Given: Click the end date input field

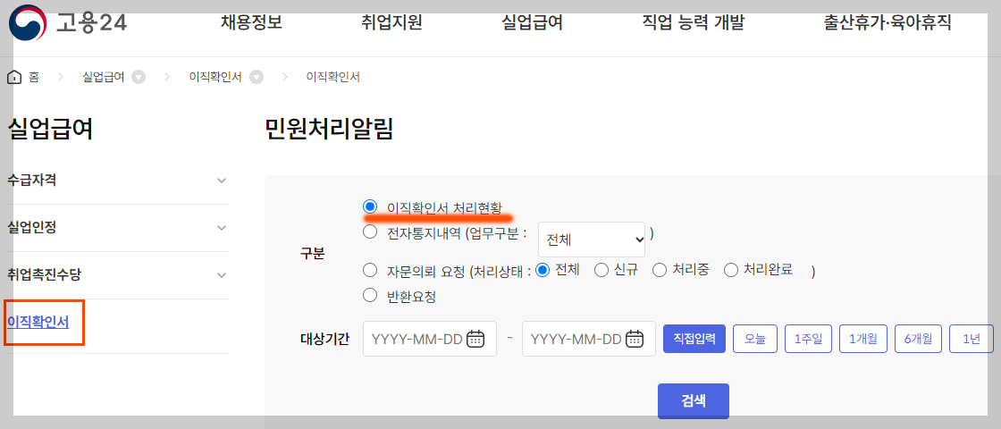Looking at the screenshot, I should point(589,339).
